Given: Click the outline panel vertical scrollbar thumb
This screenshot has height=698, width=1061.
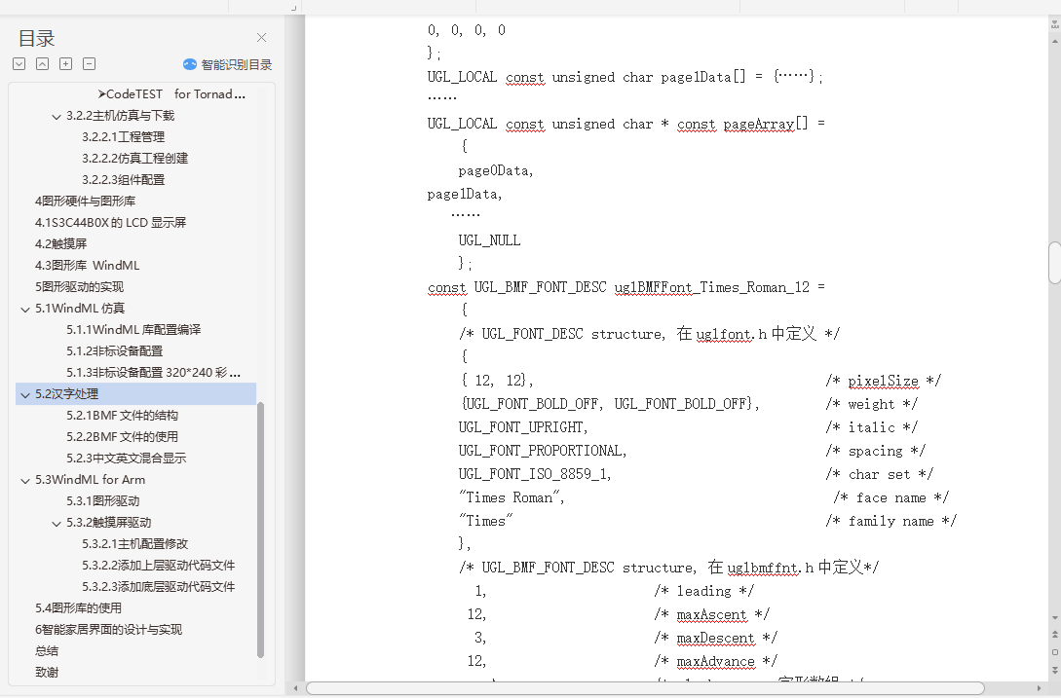Looking at the screenshot, I should tap(260, 530).
